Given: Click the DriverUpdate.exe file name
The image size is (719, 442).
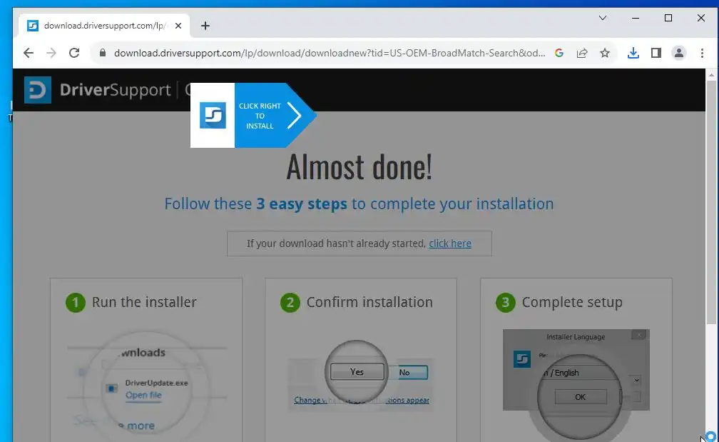Looking at the screenshot, I should coord(156,383).
